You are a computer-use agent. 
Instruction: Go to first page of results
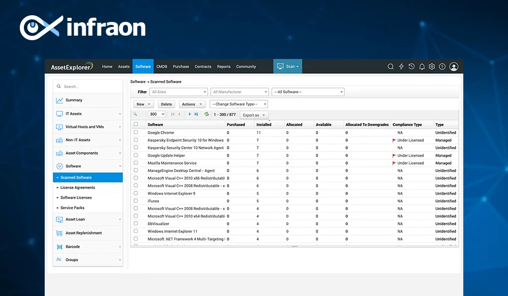173,114
